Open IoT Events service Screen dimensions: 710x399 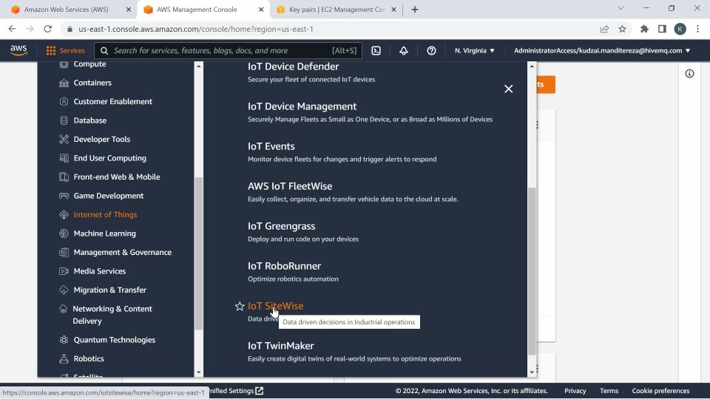click(271, 146)
